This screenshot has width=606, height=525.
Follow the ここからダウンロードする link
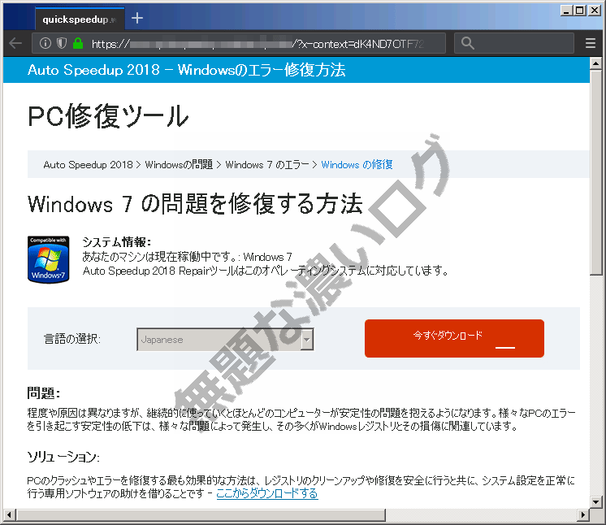[x=267, y=493]
